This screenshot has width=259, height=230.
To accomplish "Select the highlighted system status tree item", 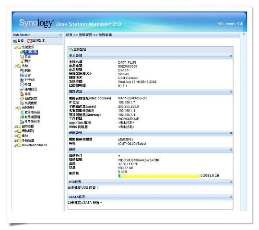I will click(31, 52).
